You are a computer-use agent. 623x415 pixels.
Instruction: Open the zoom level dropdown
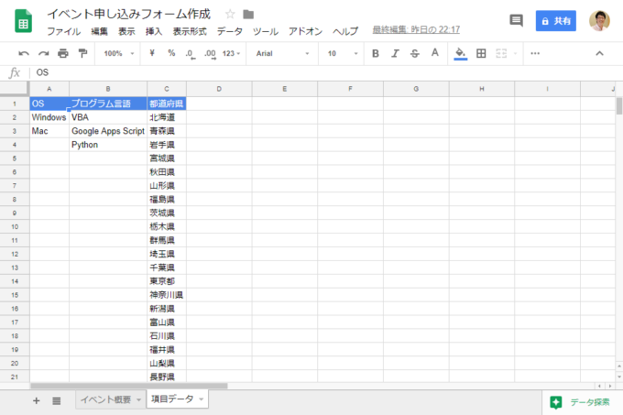[117, 54]
